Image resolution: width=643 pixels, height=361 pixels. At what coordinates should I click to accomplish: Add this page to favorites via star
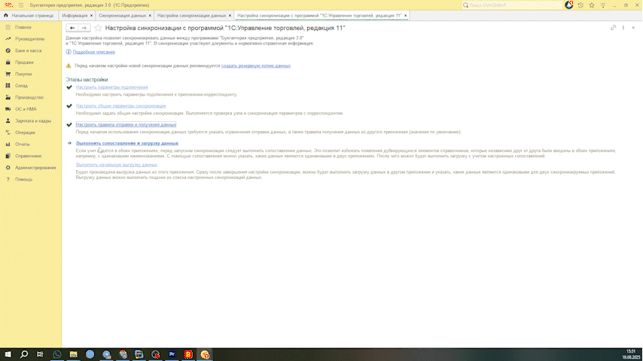pyautogui.click(x=98, y=28)
